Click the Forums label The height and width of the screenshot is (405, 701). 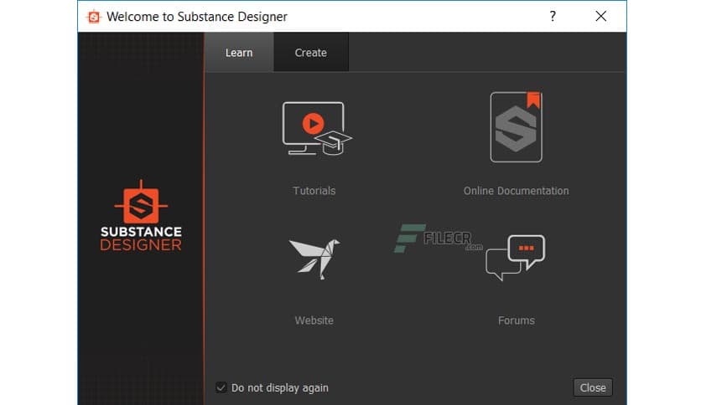tap(517, 320)
